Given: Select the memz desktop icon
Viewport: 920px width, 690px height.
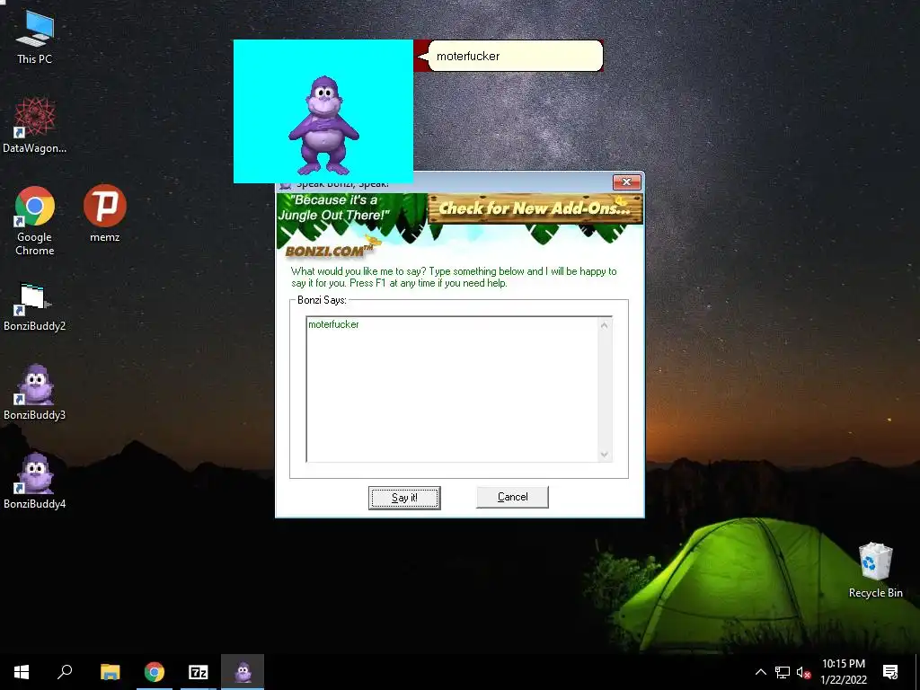Looking at the screenshot, I should pos(104,214).
